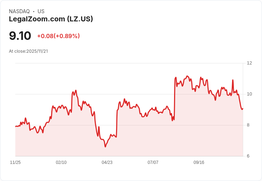
Task: Click the 8 y-axis value label
Action: [x=248, y=125]
